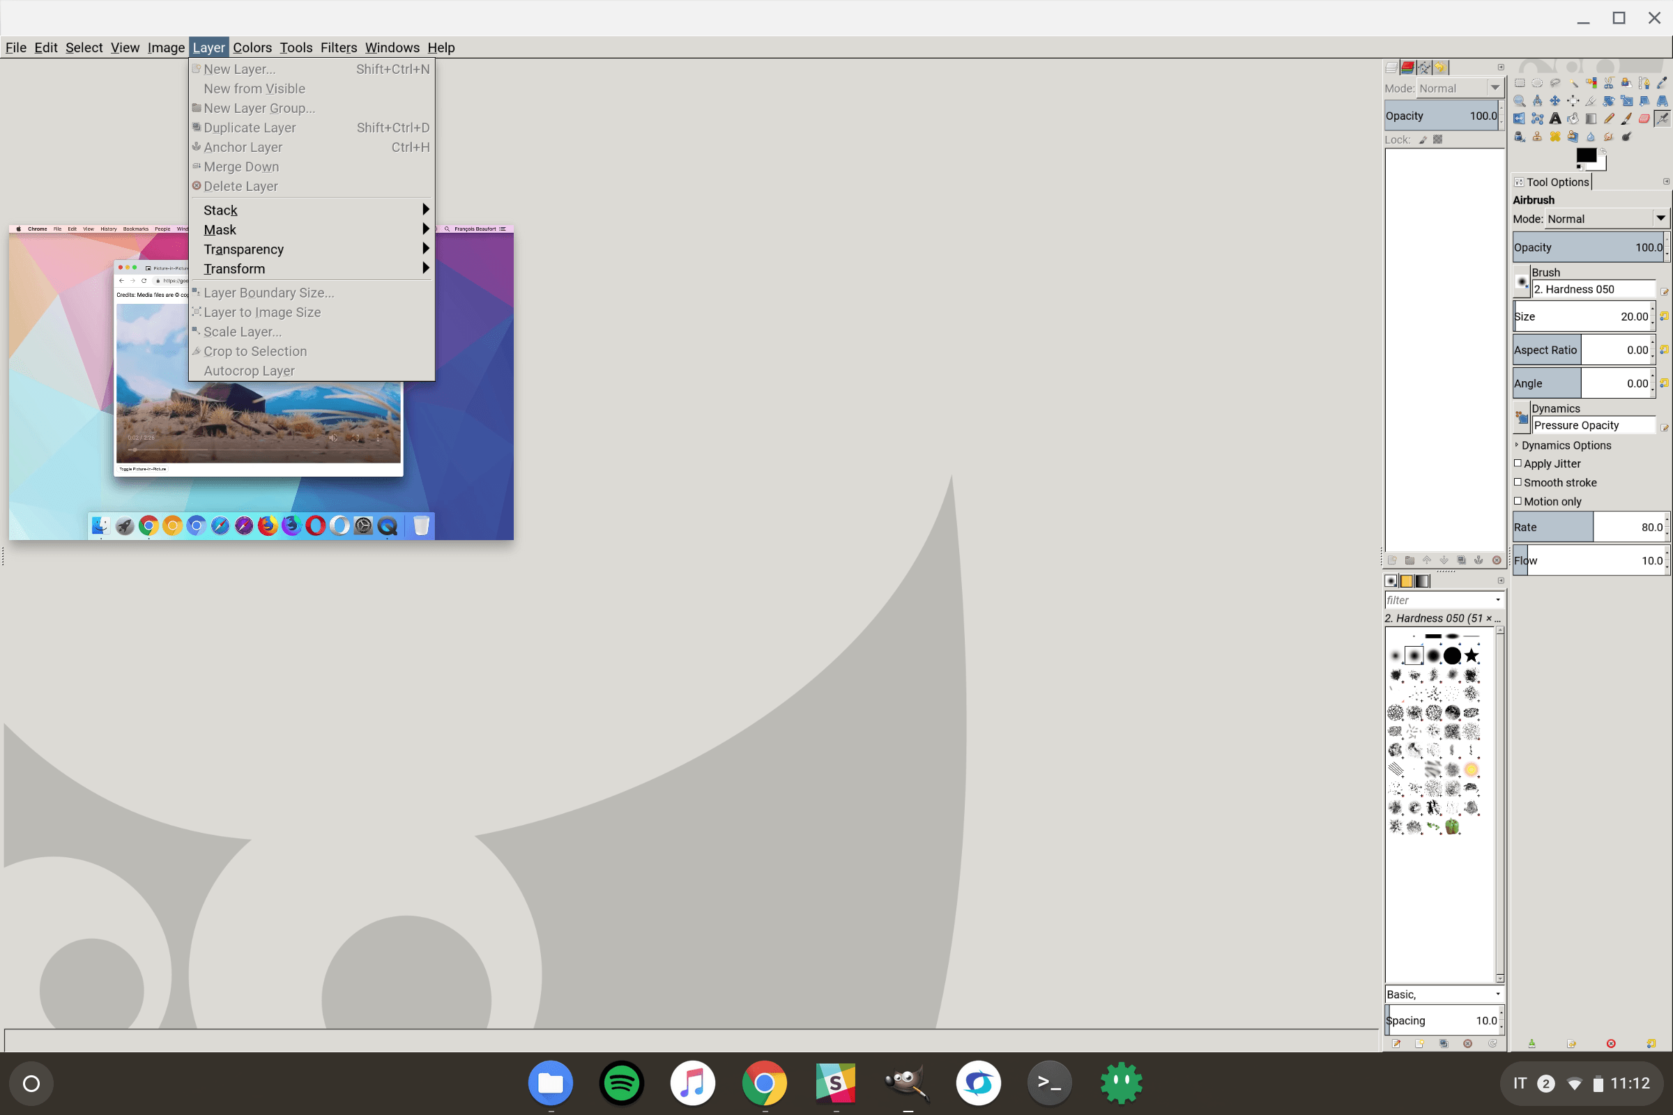This screenshot has height=1115, width=1673.
Task: Activate the Paintbrush tool
Action: 1627,118
